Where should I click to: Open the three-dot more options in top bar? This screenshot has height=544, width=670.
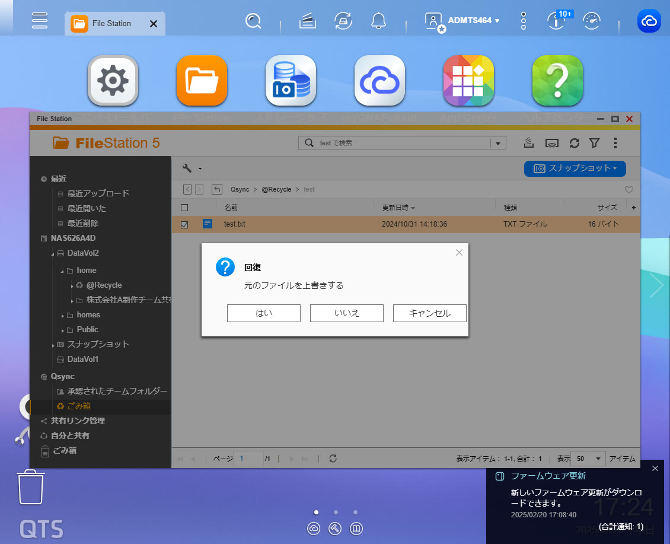(524, 21)
